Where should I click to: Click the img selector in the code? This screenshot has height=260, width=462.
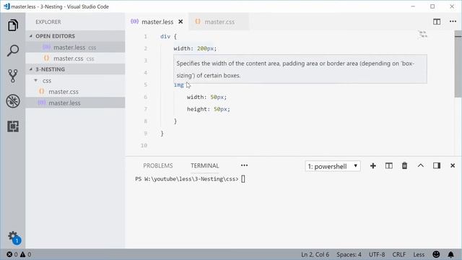coord(178,85)
